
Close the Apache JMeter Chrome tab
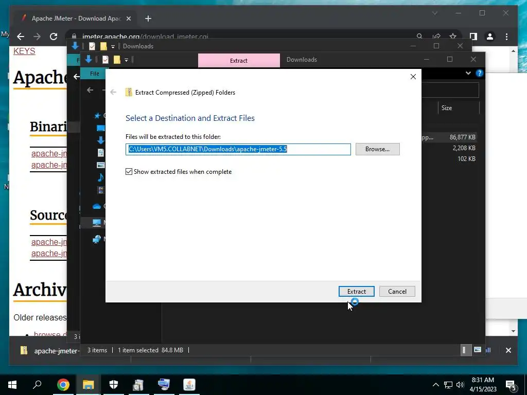click(x=128, y=19)
